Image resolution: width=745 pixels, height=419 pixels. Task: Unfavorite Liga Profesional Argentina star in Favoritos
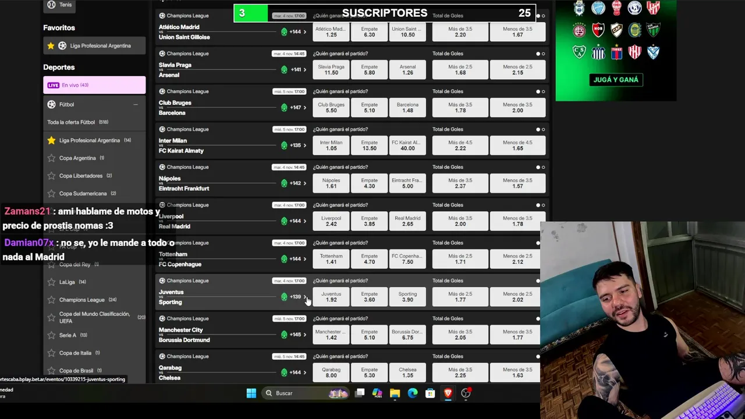[x=51, y=46]
